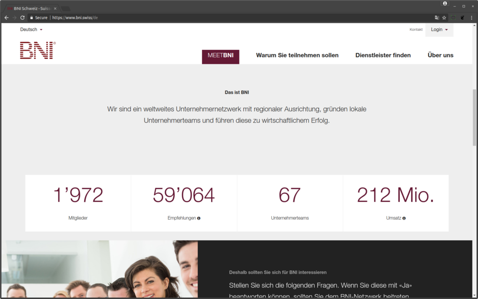
Task: Click Deshalb sollten Sie sich heading
Action: click(x=278, y=273)
